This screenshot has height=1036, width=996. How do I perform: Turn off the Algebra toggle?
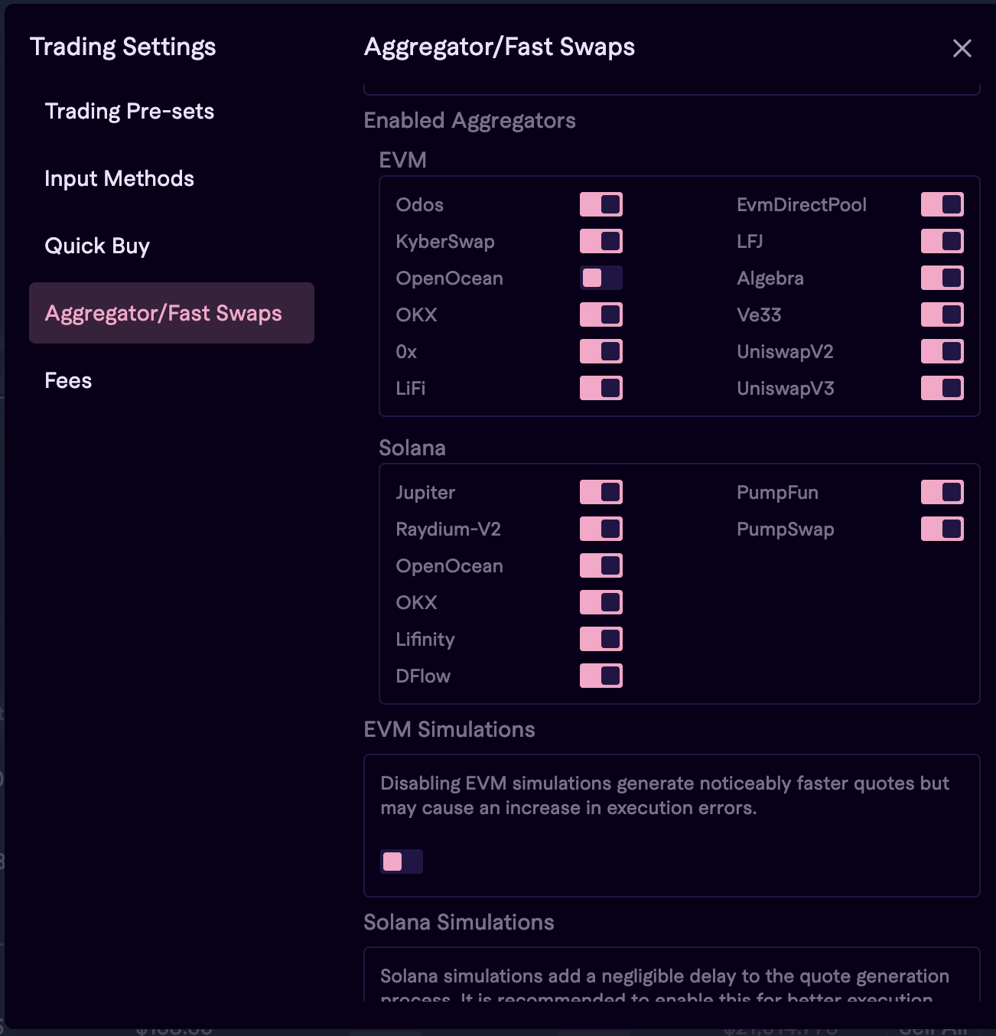[942, 278]
